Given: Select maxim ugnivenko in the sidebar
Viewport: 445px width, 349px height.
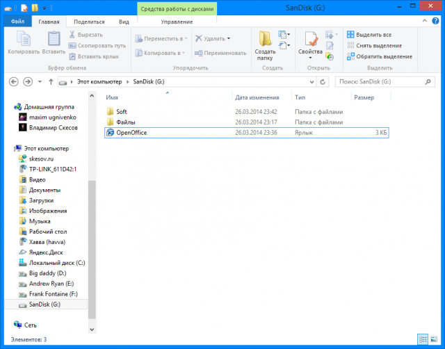Looking at the screenshot, I should (53, 117).
